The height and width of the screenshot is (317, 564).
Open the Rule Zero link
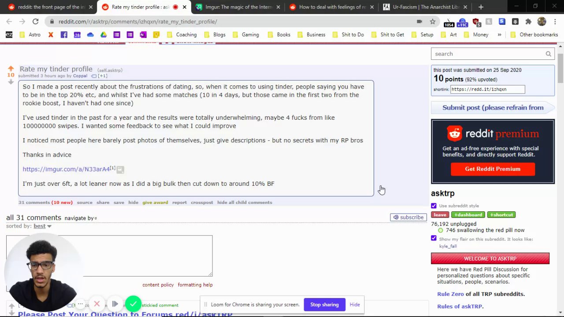coord(450,294)
